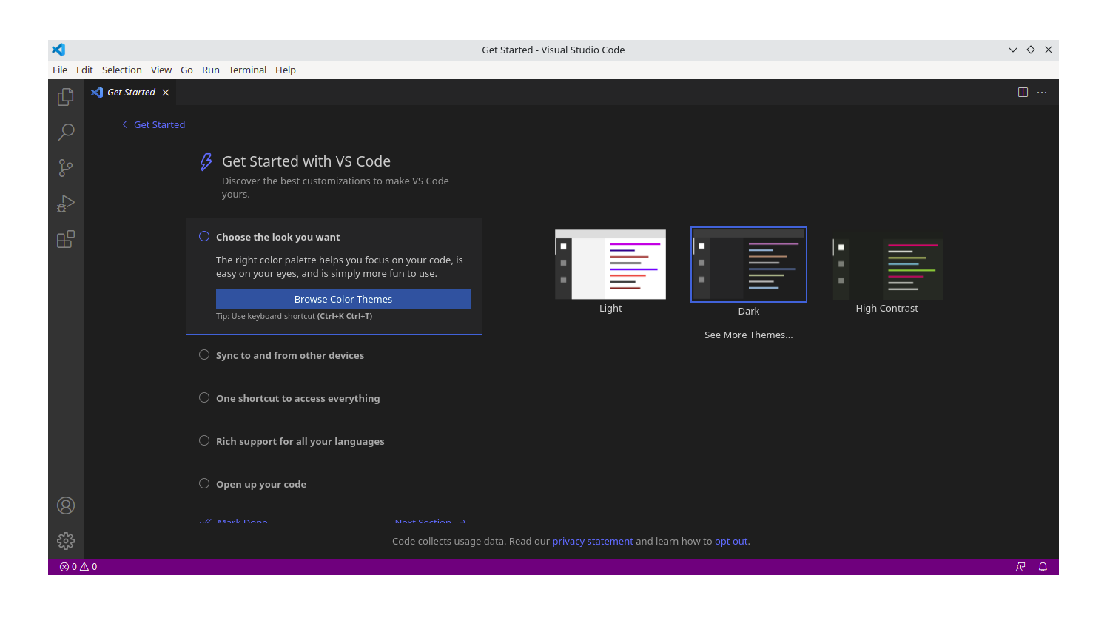This screenshot has height=632, width=1107.
Task: Click the opt out link
Action: point(731,542)
